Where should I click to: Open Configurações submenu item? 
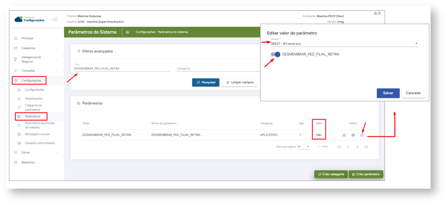(35, 90)
